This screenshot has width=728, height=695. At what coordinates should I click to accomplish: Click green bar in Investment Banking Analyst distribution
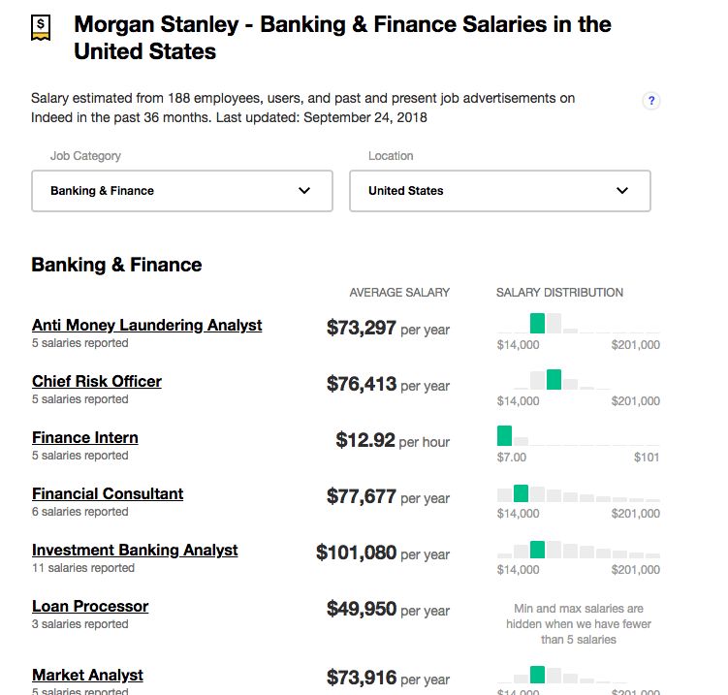(x=537, y=550)
